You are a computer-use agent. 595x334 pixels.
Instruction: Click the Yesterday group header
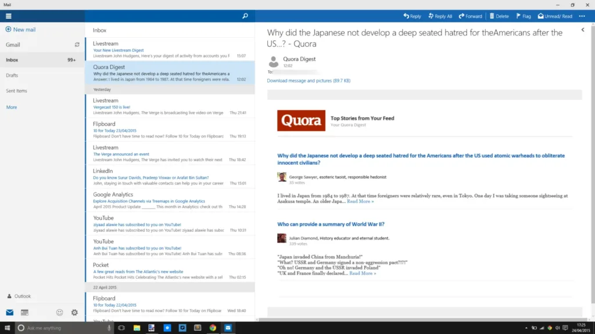coord(170,89)
